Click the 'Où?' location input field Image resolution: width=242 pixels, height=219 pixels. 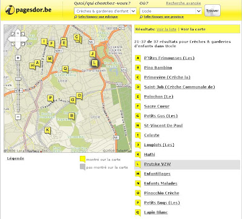[x=168, y=11]
